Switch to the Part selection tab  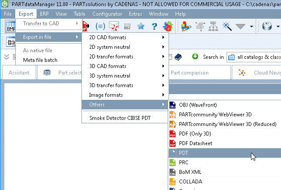pyautogui.click(x=60, y=73)
